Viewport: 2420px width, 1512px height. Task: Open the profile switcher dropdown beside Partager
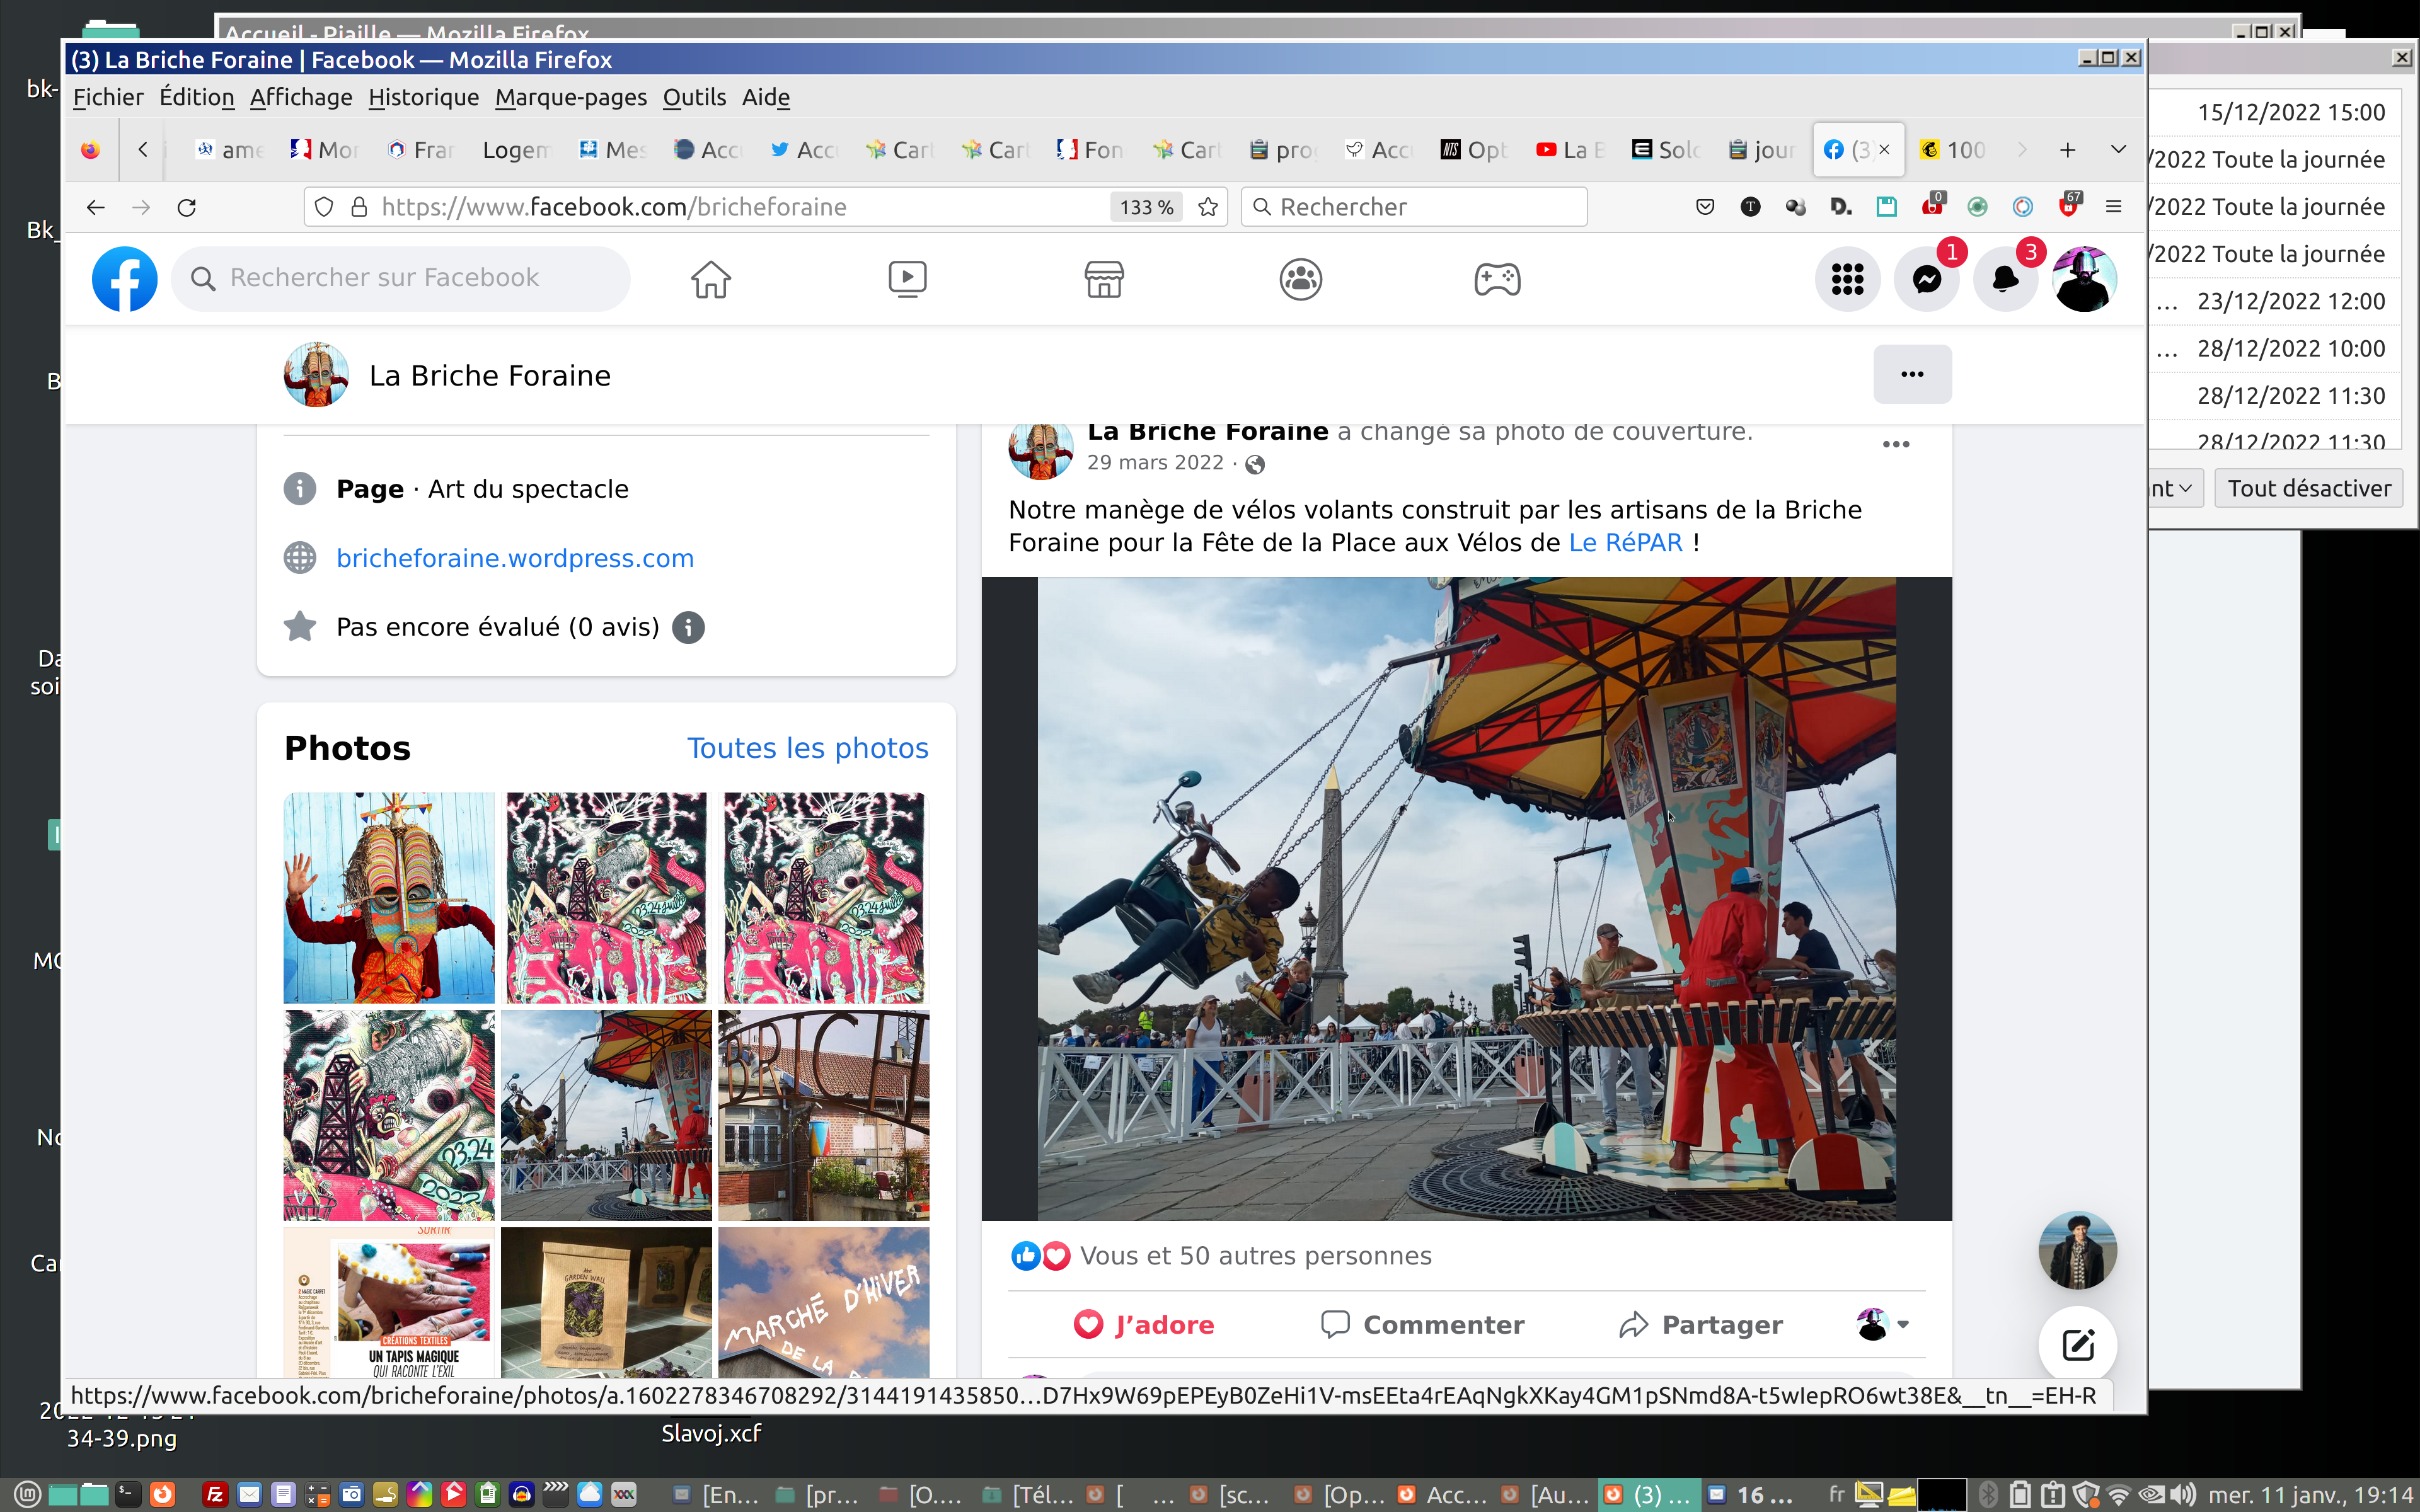point(1884,1324)
